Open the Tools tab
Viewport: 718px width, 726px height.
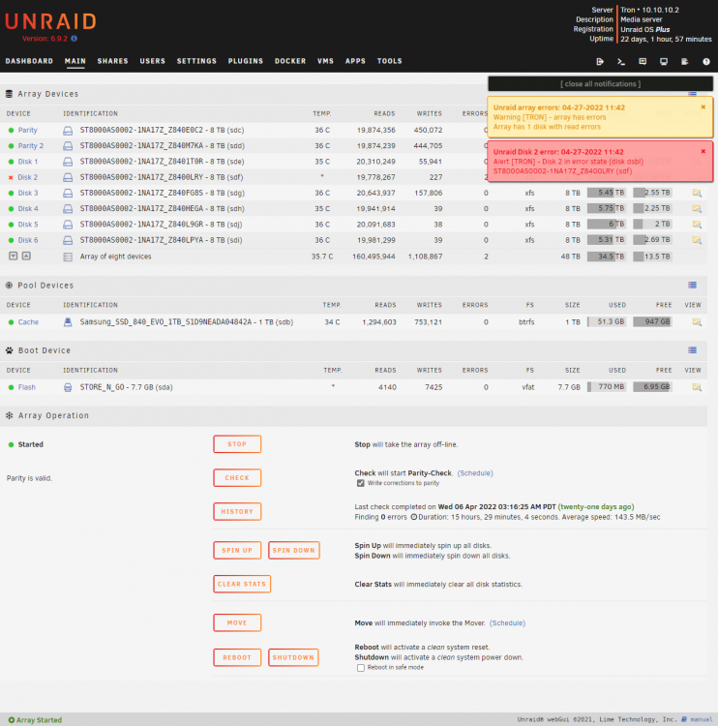point(389,61)
